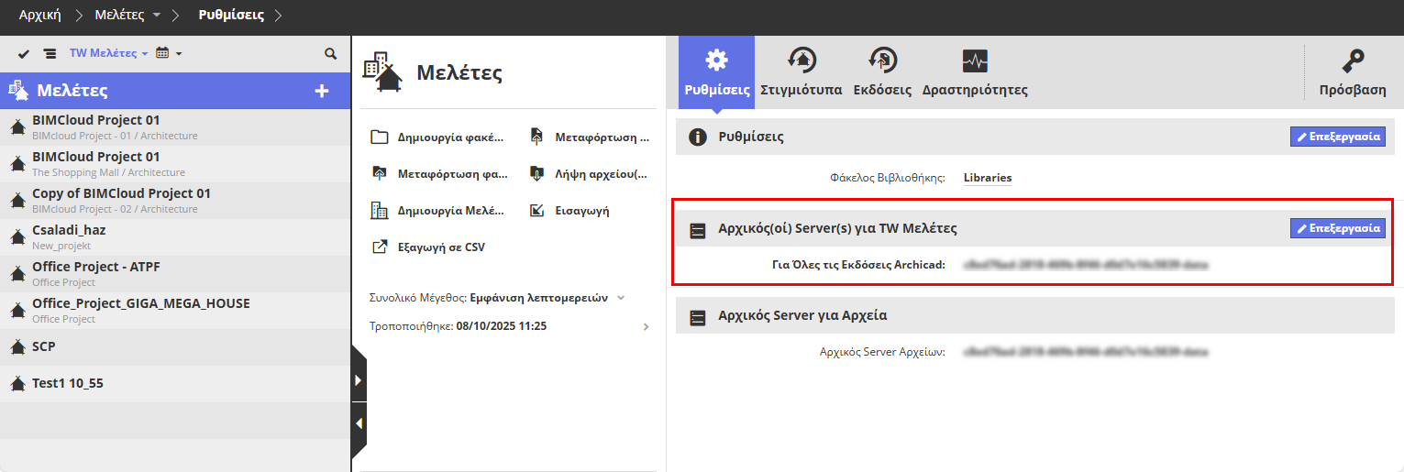
Task: Click the Libraries folder link
Action: click(x=988, y=178)
